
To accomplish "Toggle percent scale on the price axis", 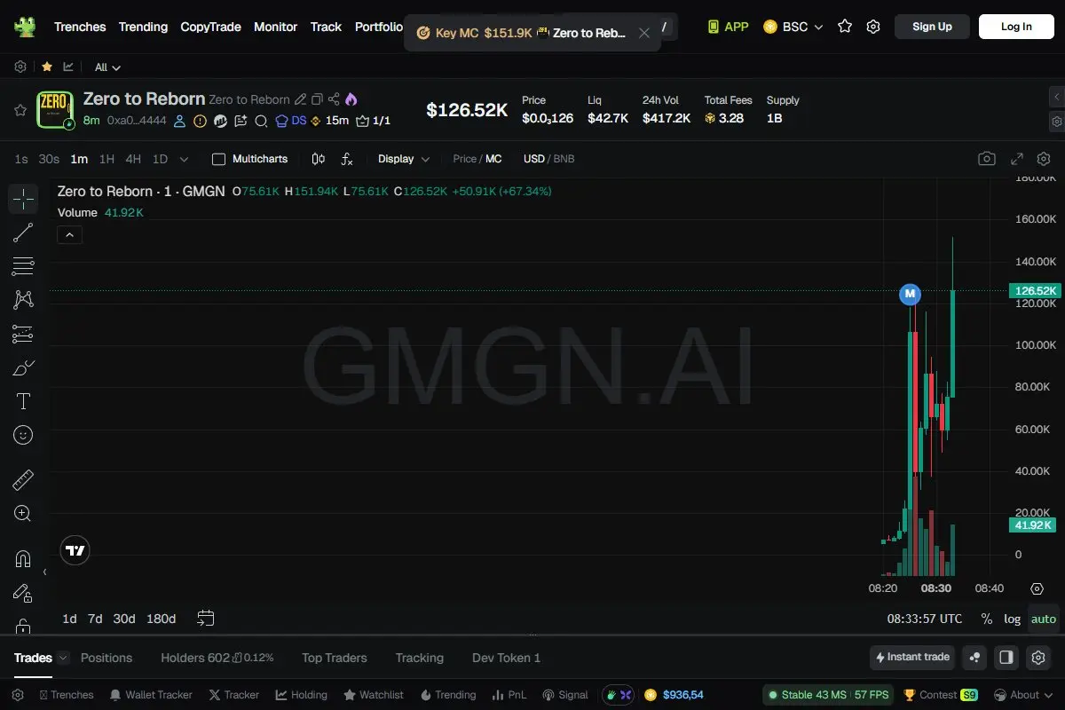I will [987, 619].
